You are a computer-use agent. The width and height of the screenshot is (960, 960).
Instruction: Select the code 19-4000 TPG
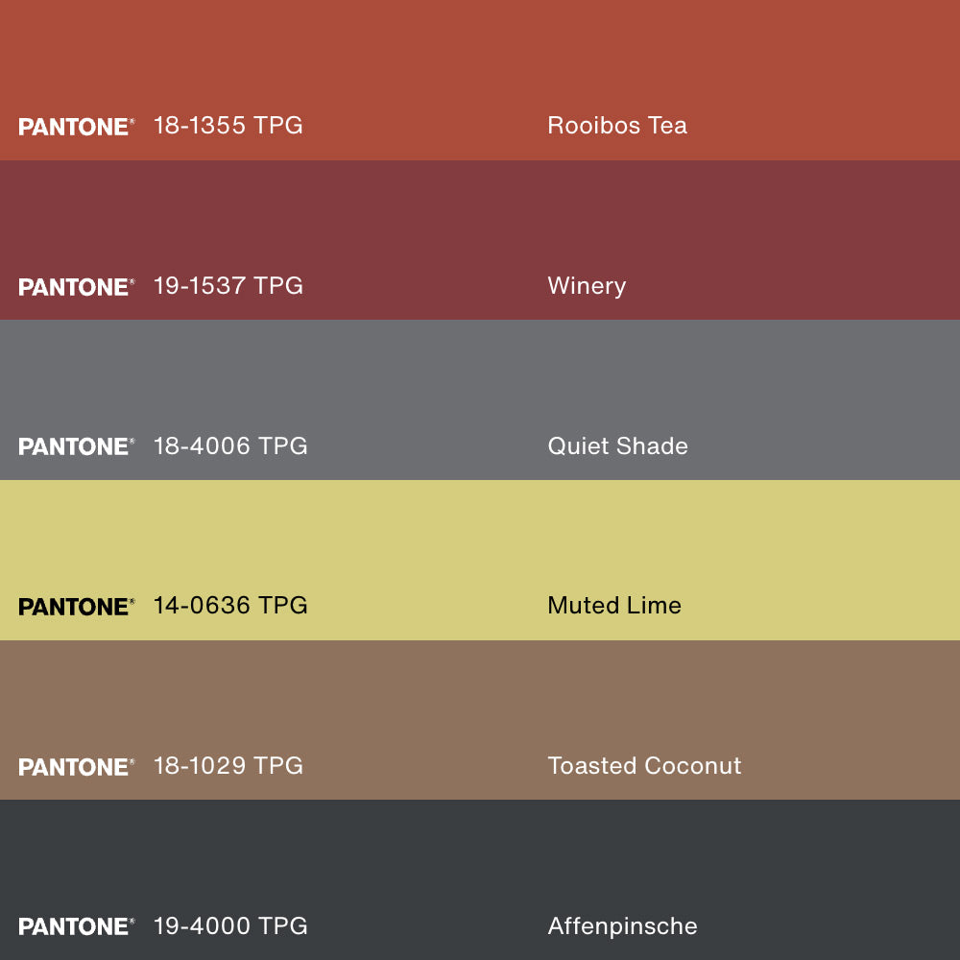[230, 926]
